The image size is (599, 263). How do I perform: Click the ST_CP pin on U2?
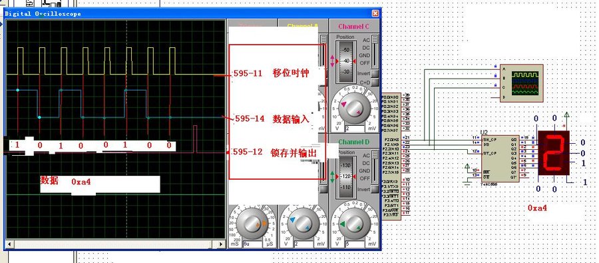pos(489,153)
